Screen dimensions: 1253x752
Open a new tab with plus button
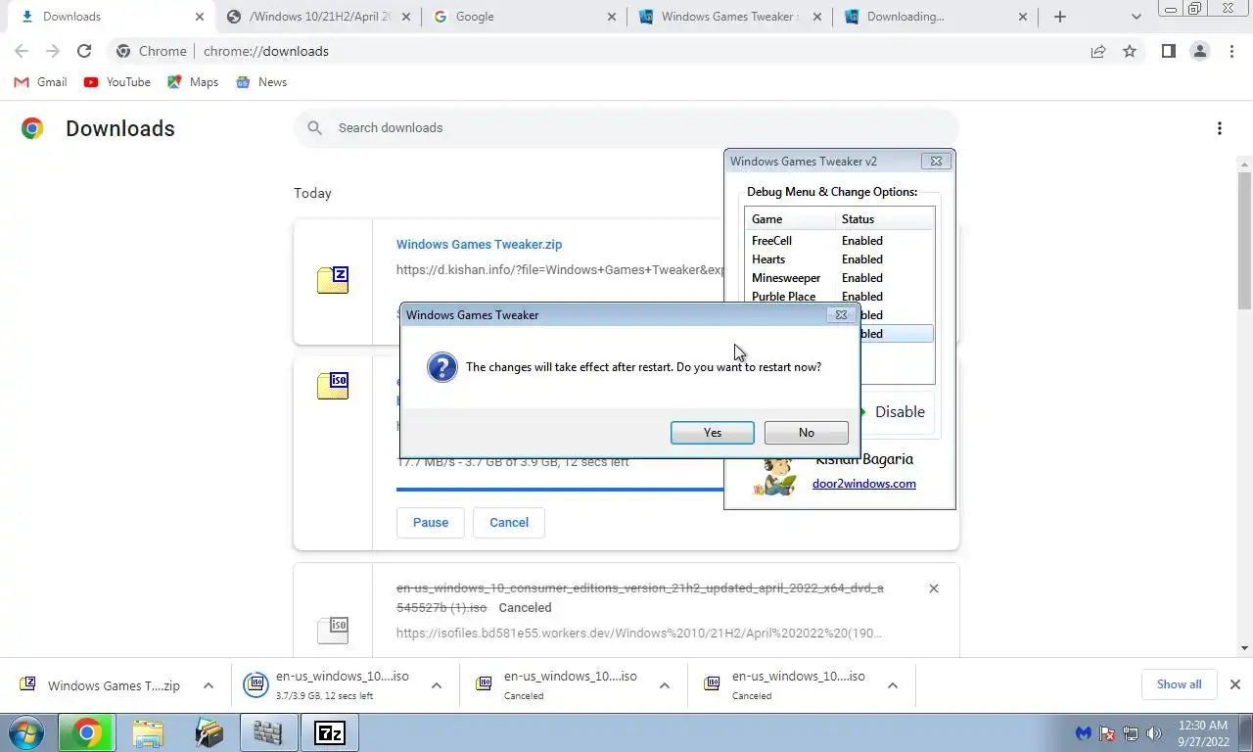(1059, 17)
